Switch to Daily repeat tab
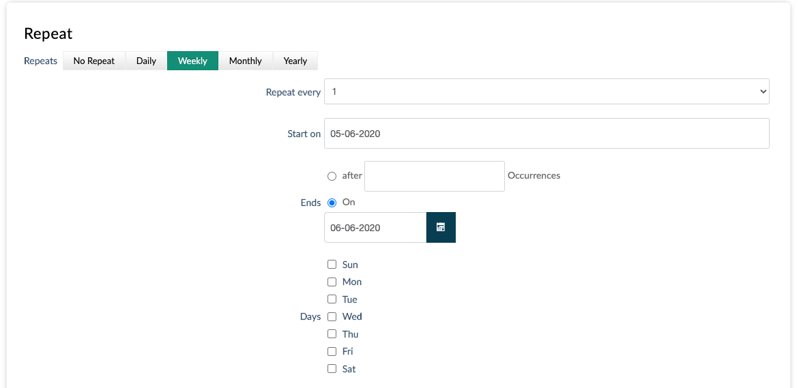This screenshot has width=801, height=388. (x=146, y=61)
